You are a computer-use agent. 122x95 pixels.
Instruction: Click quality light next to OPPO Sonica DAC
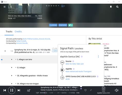(98, 76)
